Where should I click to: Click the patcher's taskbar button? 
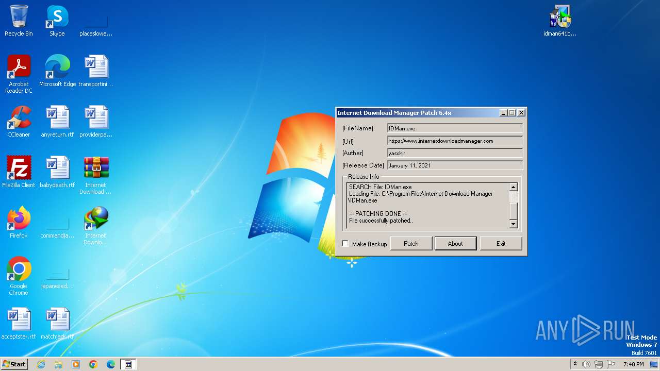click(x=128, y=364)
